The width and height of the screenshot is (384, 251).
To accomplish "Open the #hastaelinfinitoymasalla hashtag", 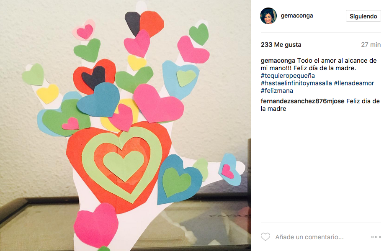I will point(296,83).
